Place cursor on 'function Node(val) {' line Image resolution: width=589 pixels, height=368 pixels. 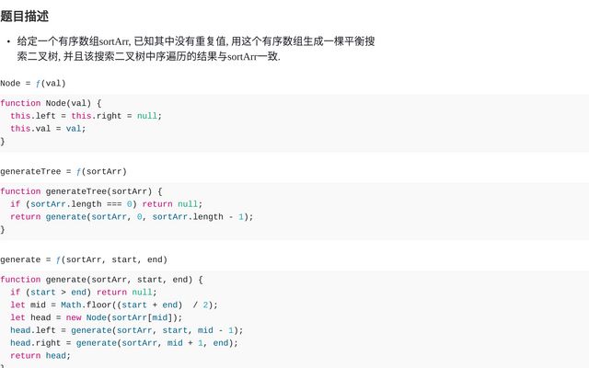(51, 103)
